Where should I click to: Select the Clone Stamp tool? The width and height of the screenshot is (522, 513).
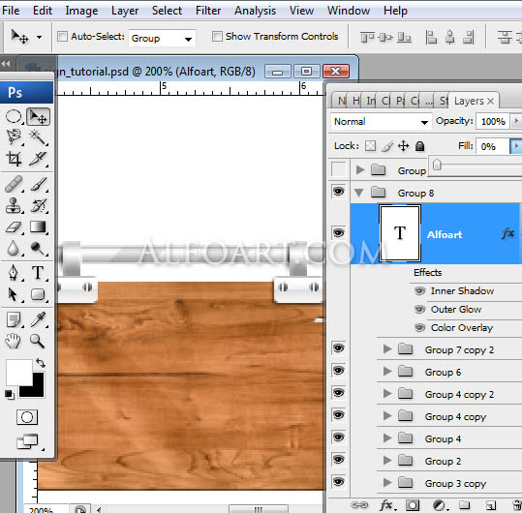(x=14, y=205)
